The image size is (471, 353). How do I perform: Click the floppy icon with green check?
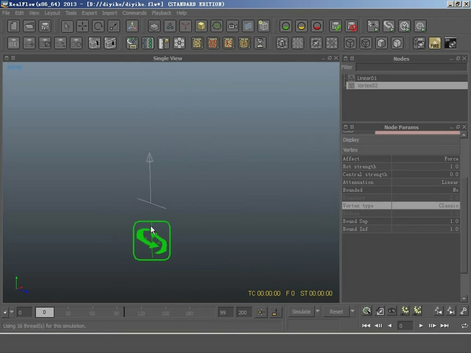click(x=335, y=26)
